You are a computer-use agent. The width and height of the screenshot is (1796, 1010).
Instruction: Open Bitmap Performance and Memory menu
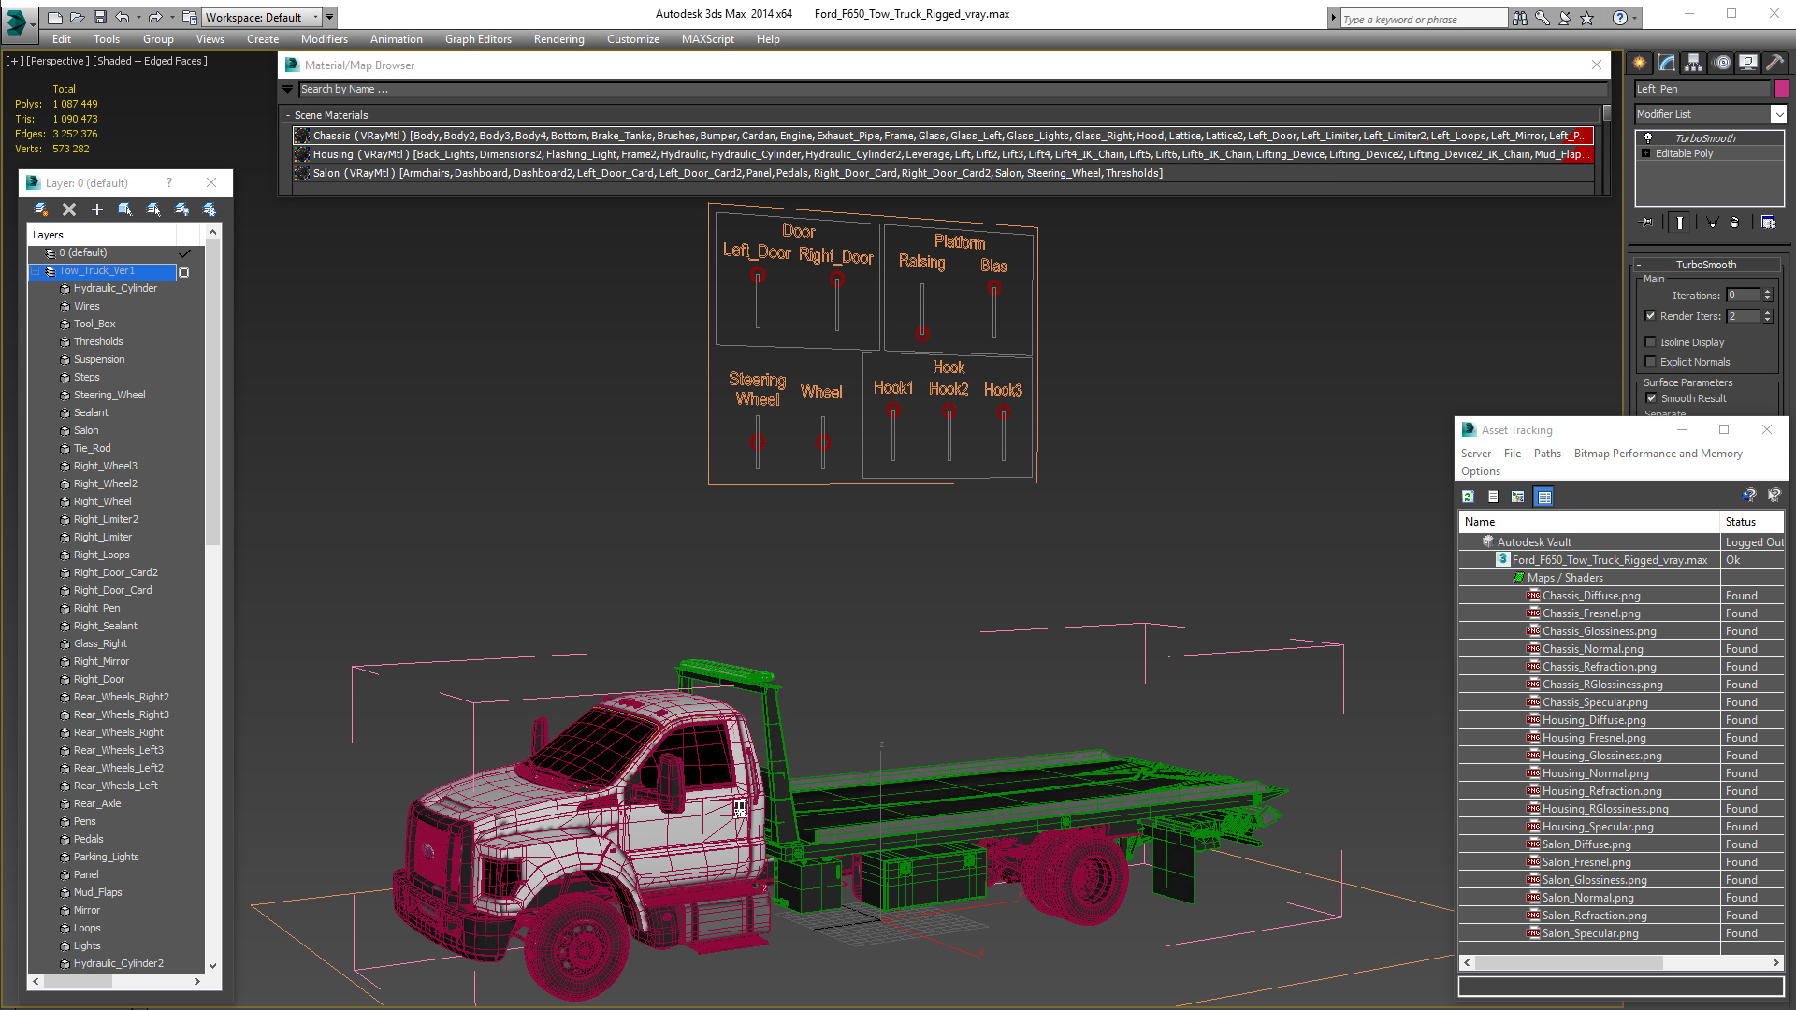tap(1658, 454)
